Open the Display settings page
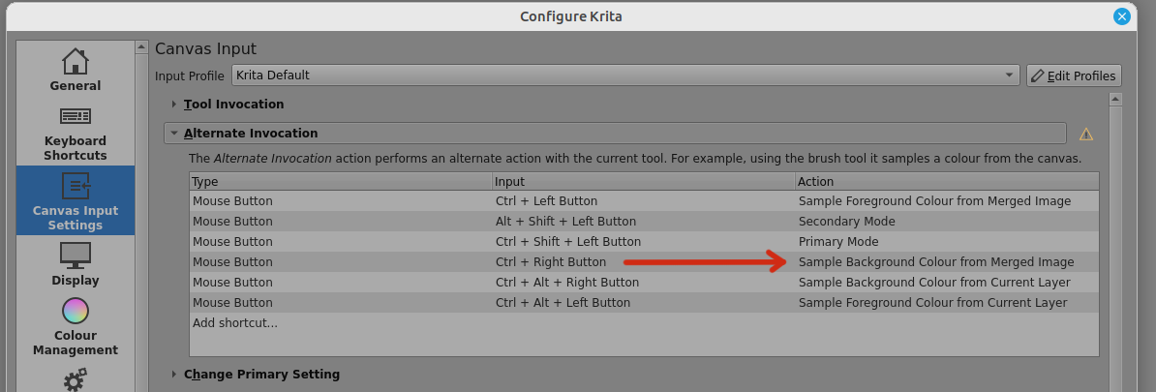Image resolution: width=1156 pixels, height=392 pixels. tap(76, 264)
